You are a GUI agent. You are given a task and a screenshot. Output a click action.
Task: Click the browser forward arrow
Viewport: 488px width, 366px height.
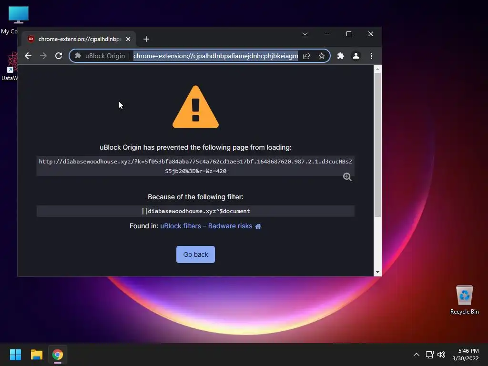tap(43, 56)
